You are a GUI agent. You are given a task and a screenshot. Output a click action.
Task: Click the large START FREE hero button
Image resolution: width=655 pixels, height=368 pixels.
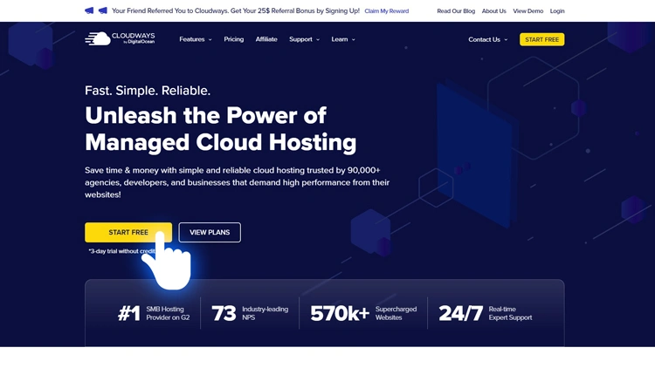[128, 233]
